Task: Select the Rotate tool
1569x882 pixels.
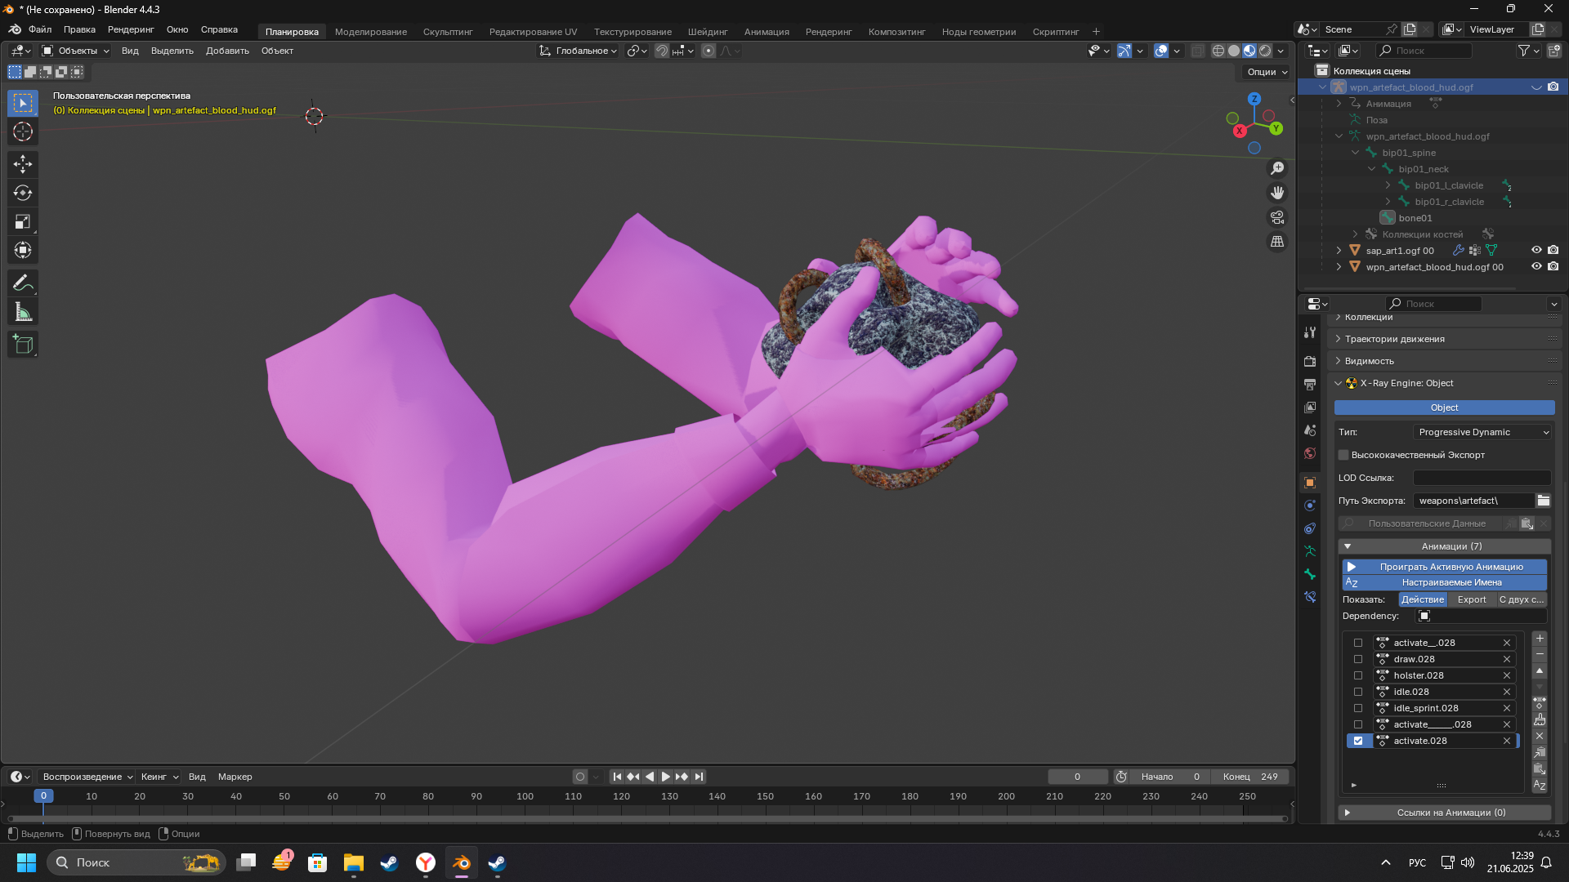Action: [23, 193]
